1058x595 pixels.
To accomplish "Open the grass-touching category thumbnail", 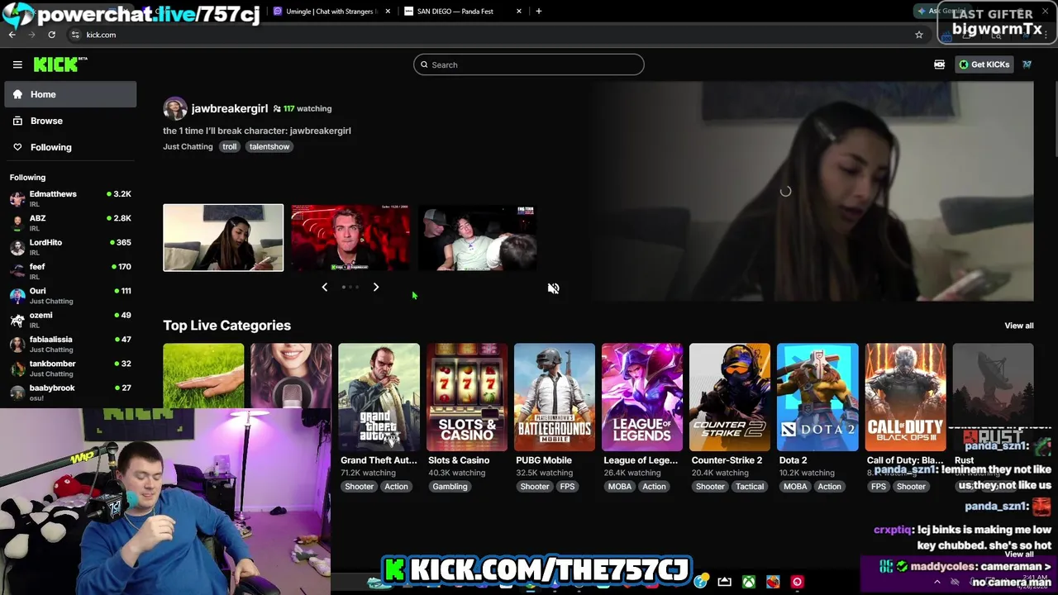I will click(203, 376).
